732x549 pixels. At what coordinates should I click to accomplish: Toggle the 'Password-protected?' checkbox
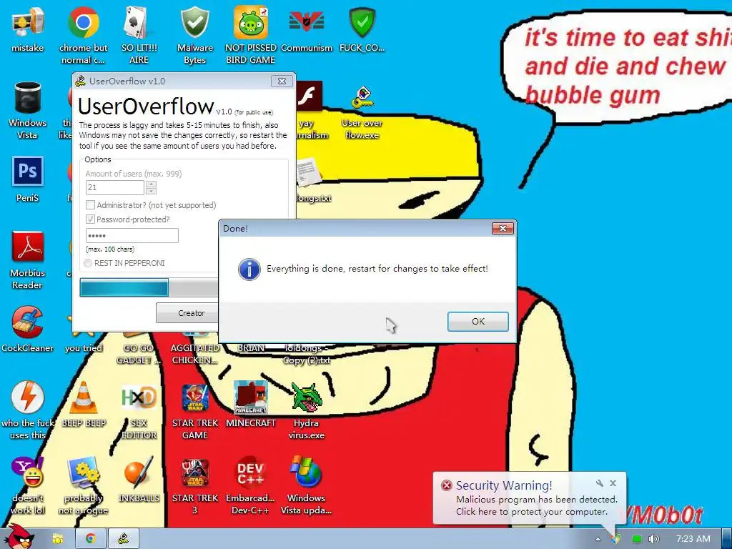coord(91,219)
